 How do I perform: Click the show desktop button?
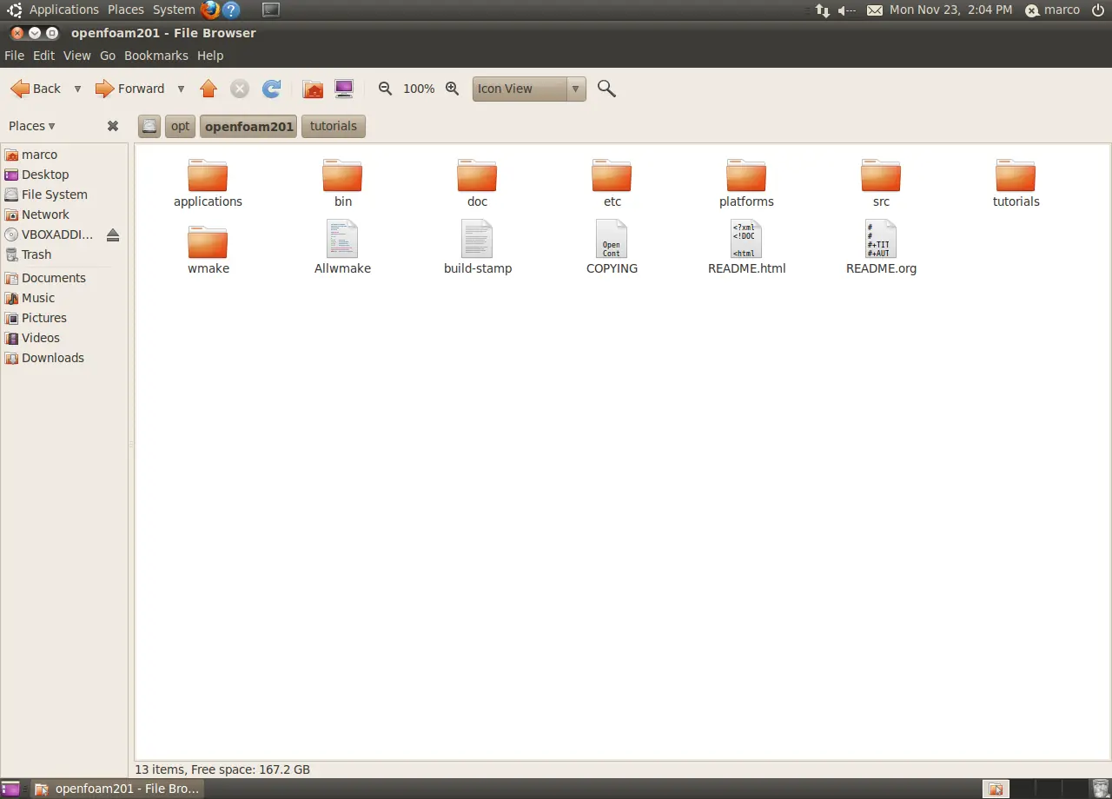coord(10,789)
